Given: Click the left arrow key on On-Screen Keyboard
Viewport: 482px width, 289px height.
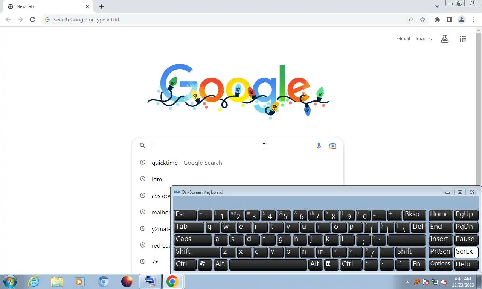Looking at the screenshot, I should pyautogui.click(x=371, y=264).
